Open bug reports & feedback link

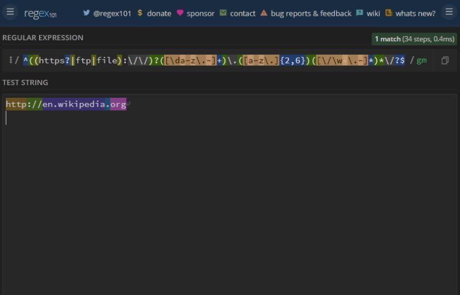click(311, 14)
